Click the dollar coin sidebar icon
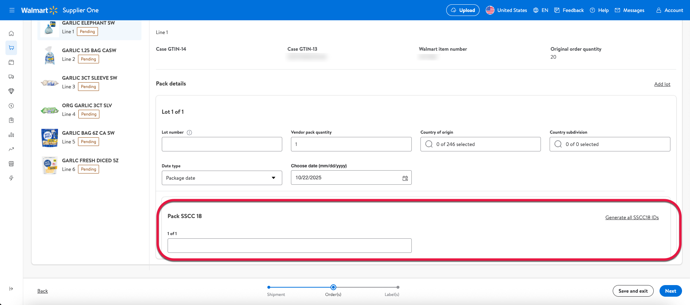Image resolution: width=690 pixels, height=305 pixels. pos(11,106)
